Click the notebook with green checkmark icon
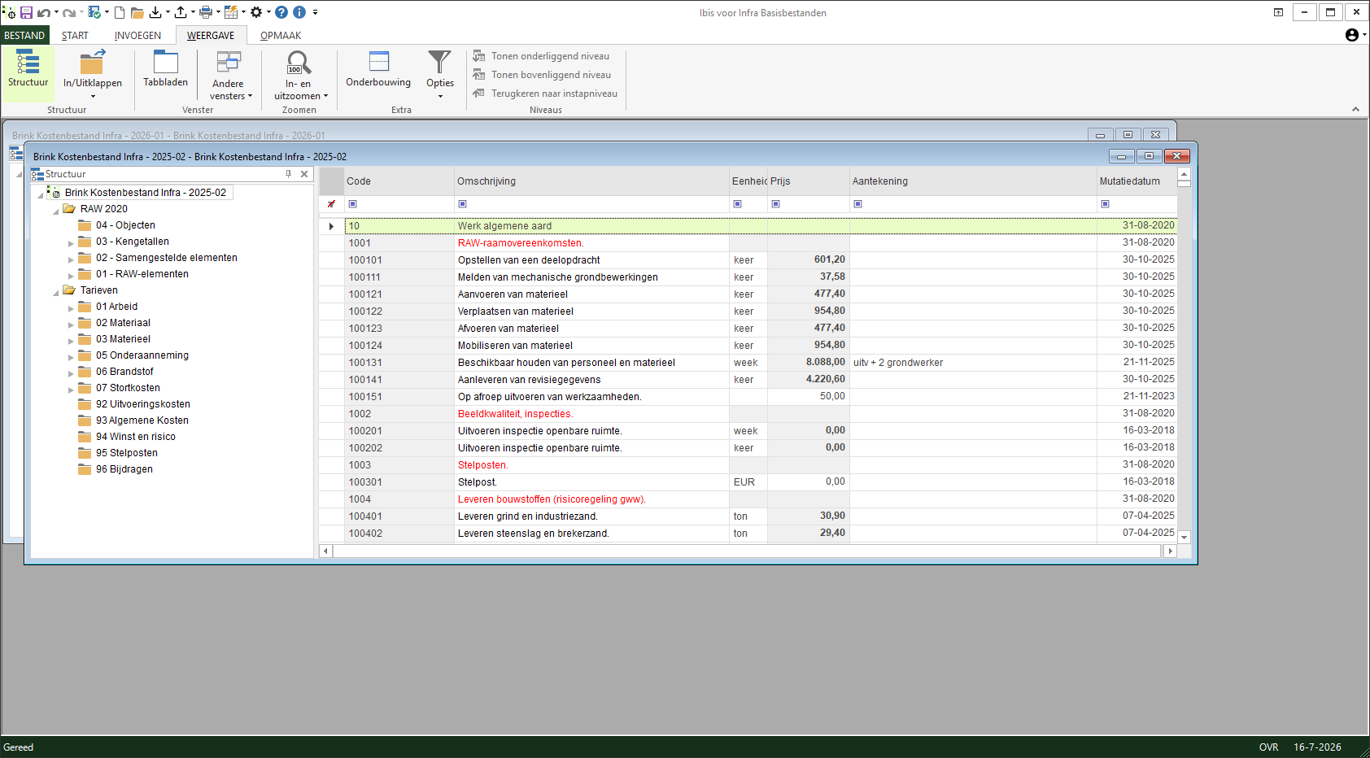This screenshot has height=758, width=1370. tap(94, 12)
